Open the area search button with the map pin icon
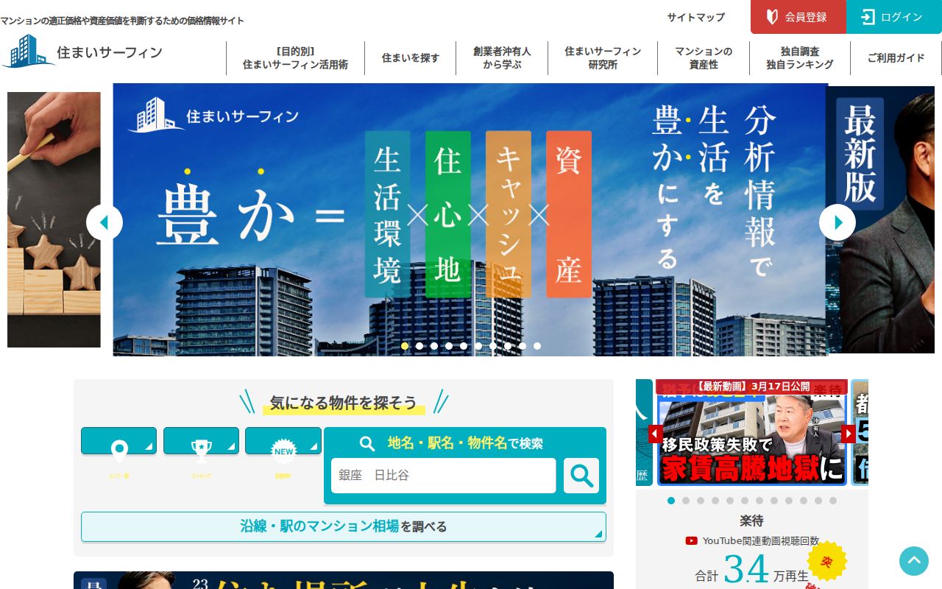942x589 pixels. tap(118, 441)
